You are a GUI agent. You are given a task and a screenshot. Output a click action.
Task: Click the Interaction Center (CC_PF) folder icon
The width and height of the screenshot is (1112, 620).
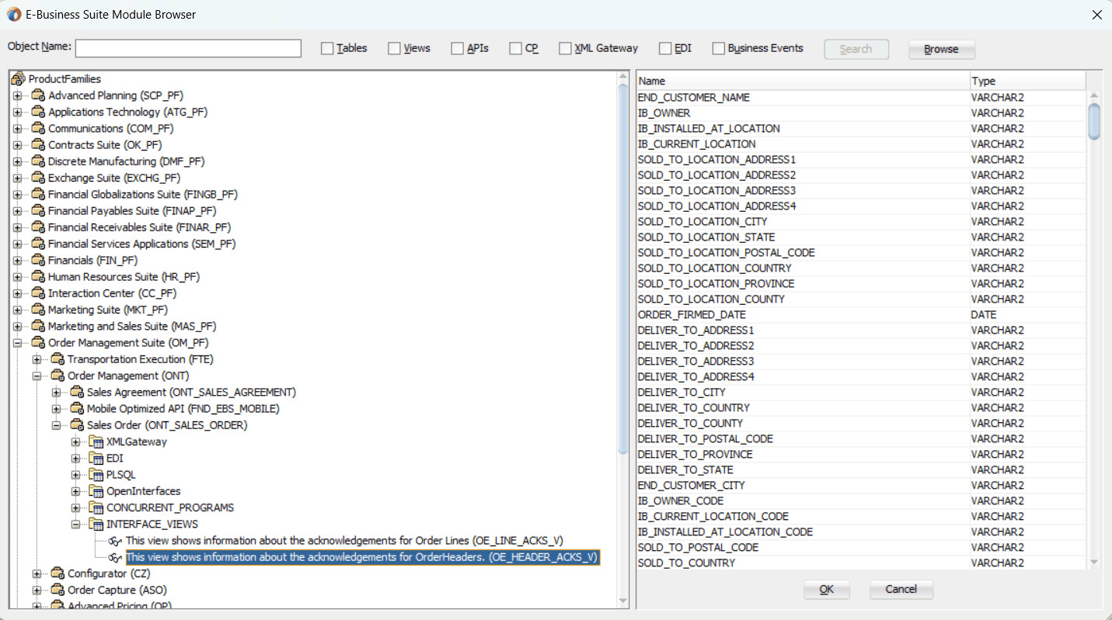(x=38, y=293)
